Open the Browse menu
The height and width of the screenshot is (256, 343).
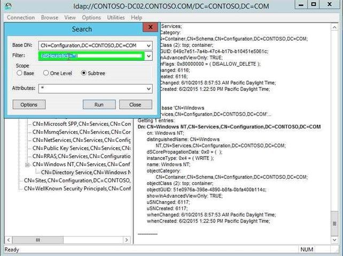50,18
